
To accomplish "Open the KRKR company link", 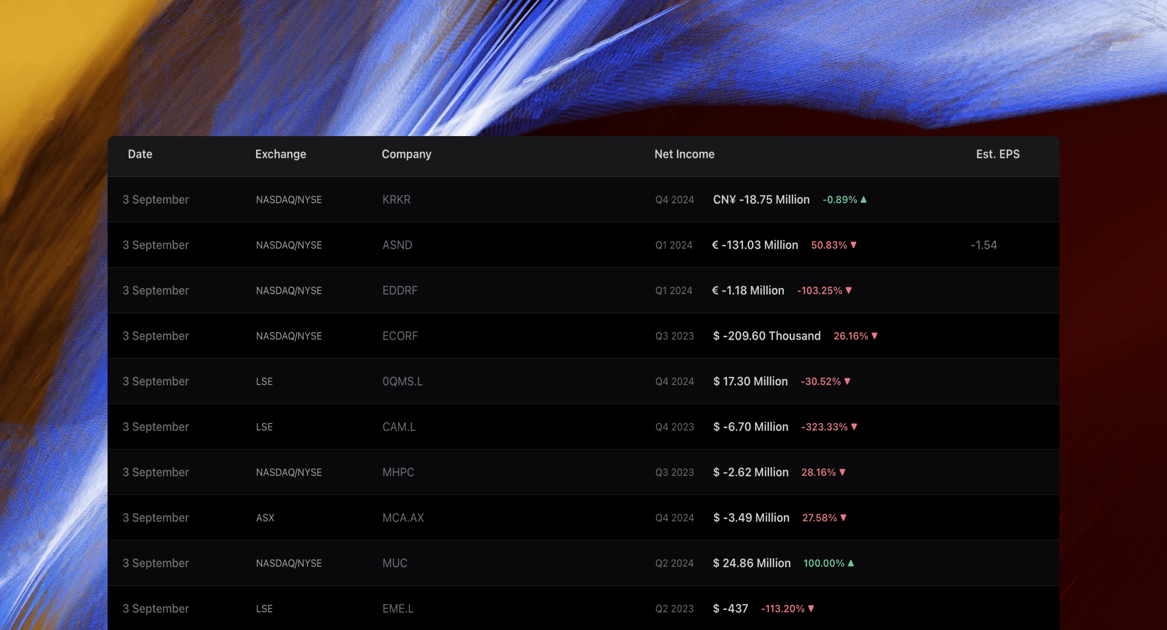I will [396, 199].
